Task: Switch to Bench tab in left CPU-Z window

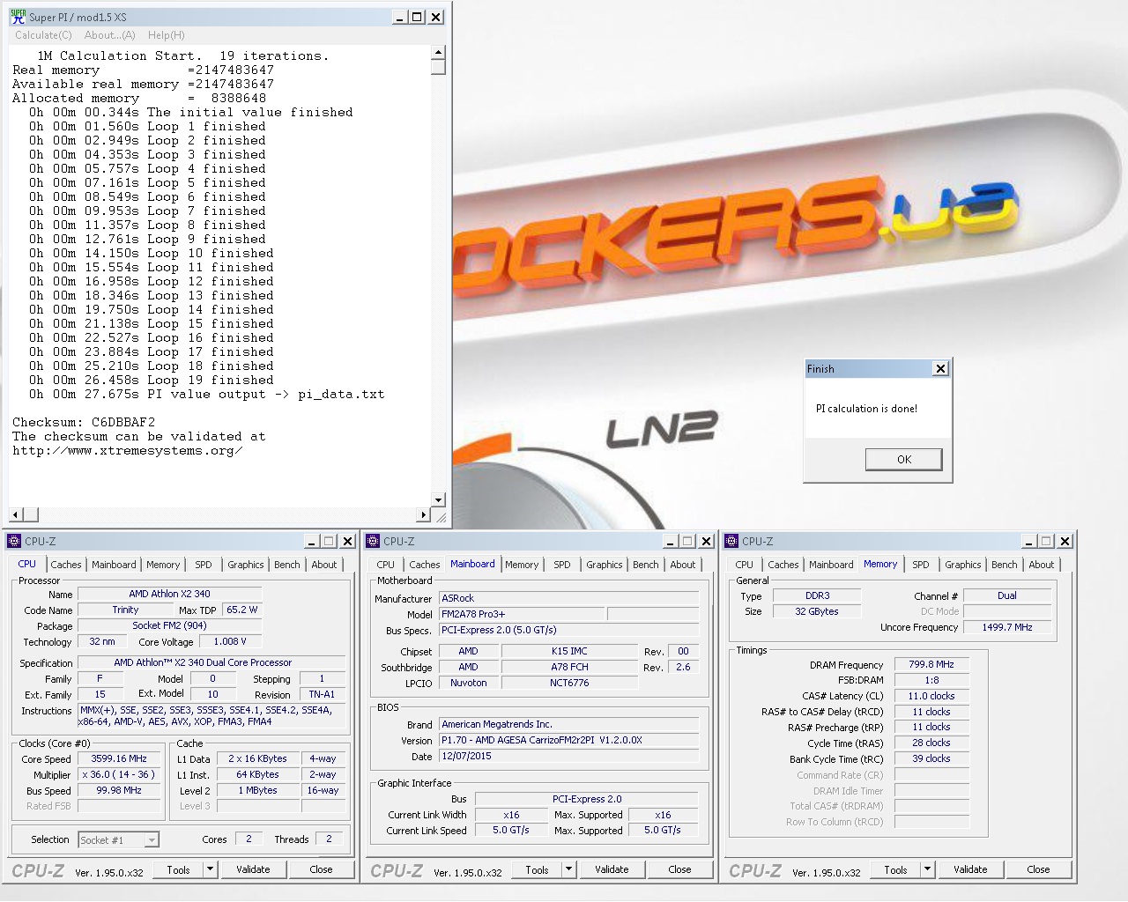Action: (x=287, y=565)
